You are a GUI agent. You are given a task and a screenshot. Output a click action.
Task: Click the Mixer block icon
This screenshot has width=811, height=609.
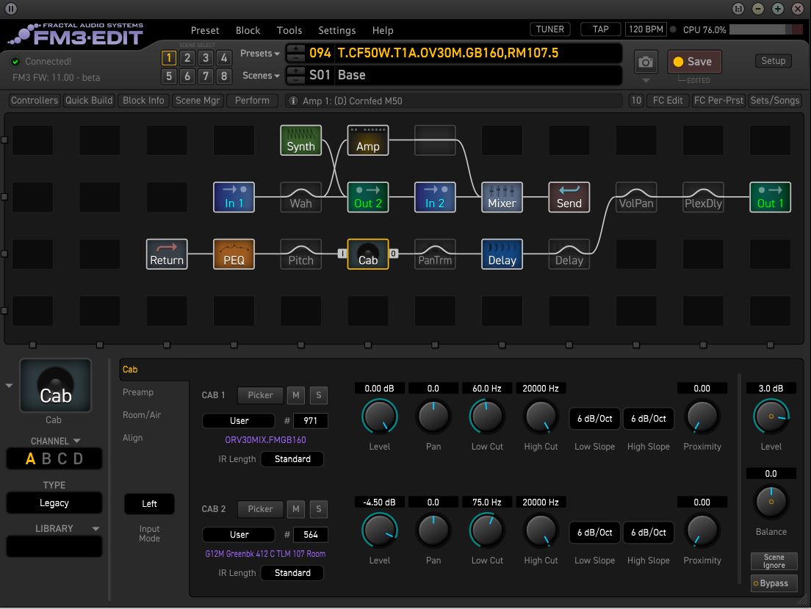point(502,197)
